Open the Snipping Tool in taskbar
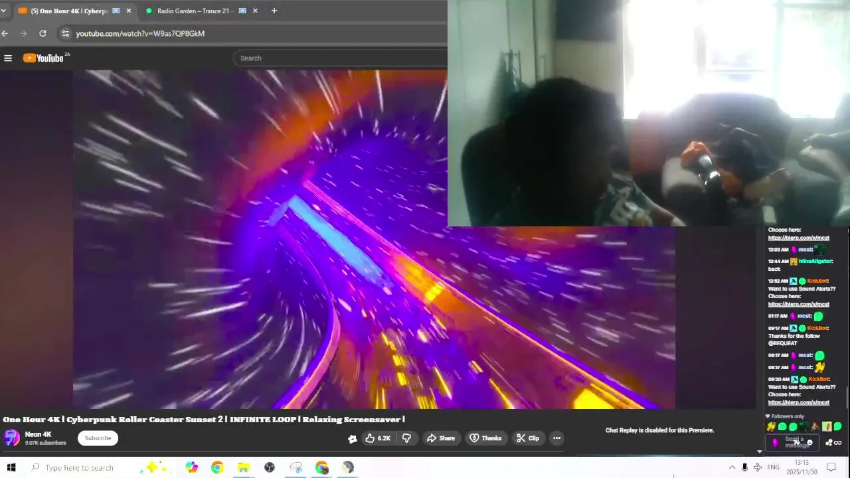 pos(296,467)
